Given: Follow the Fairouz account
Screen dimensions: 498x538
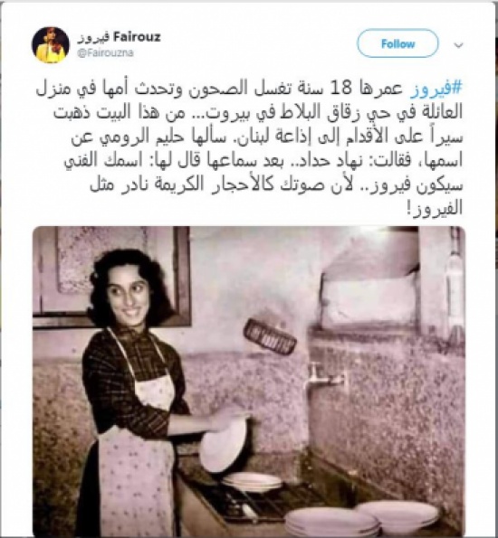Looking at the screenshot, I should 397,43.
